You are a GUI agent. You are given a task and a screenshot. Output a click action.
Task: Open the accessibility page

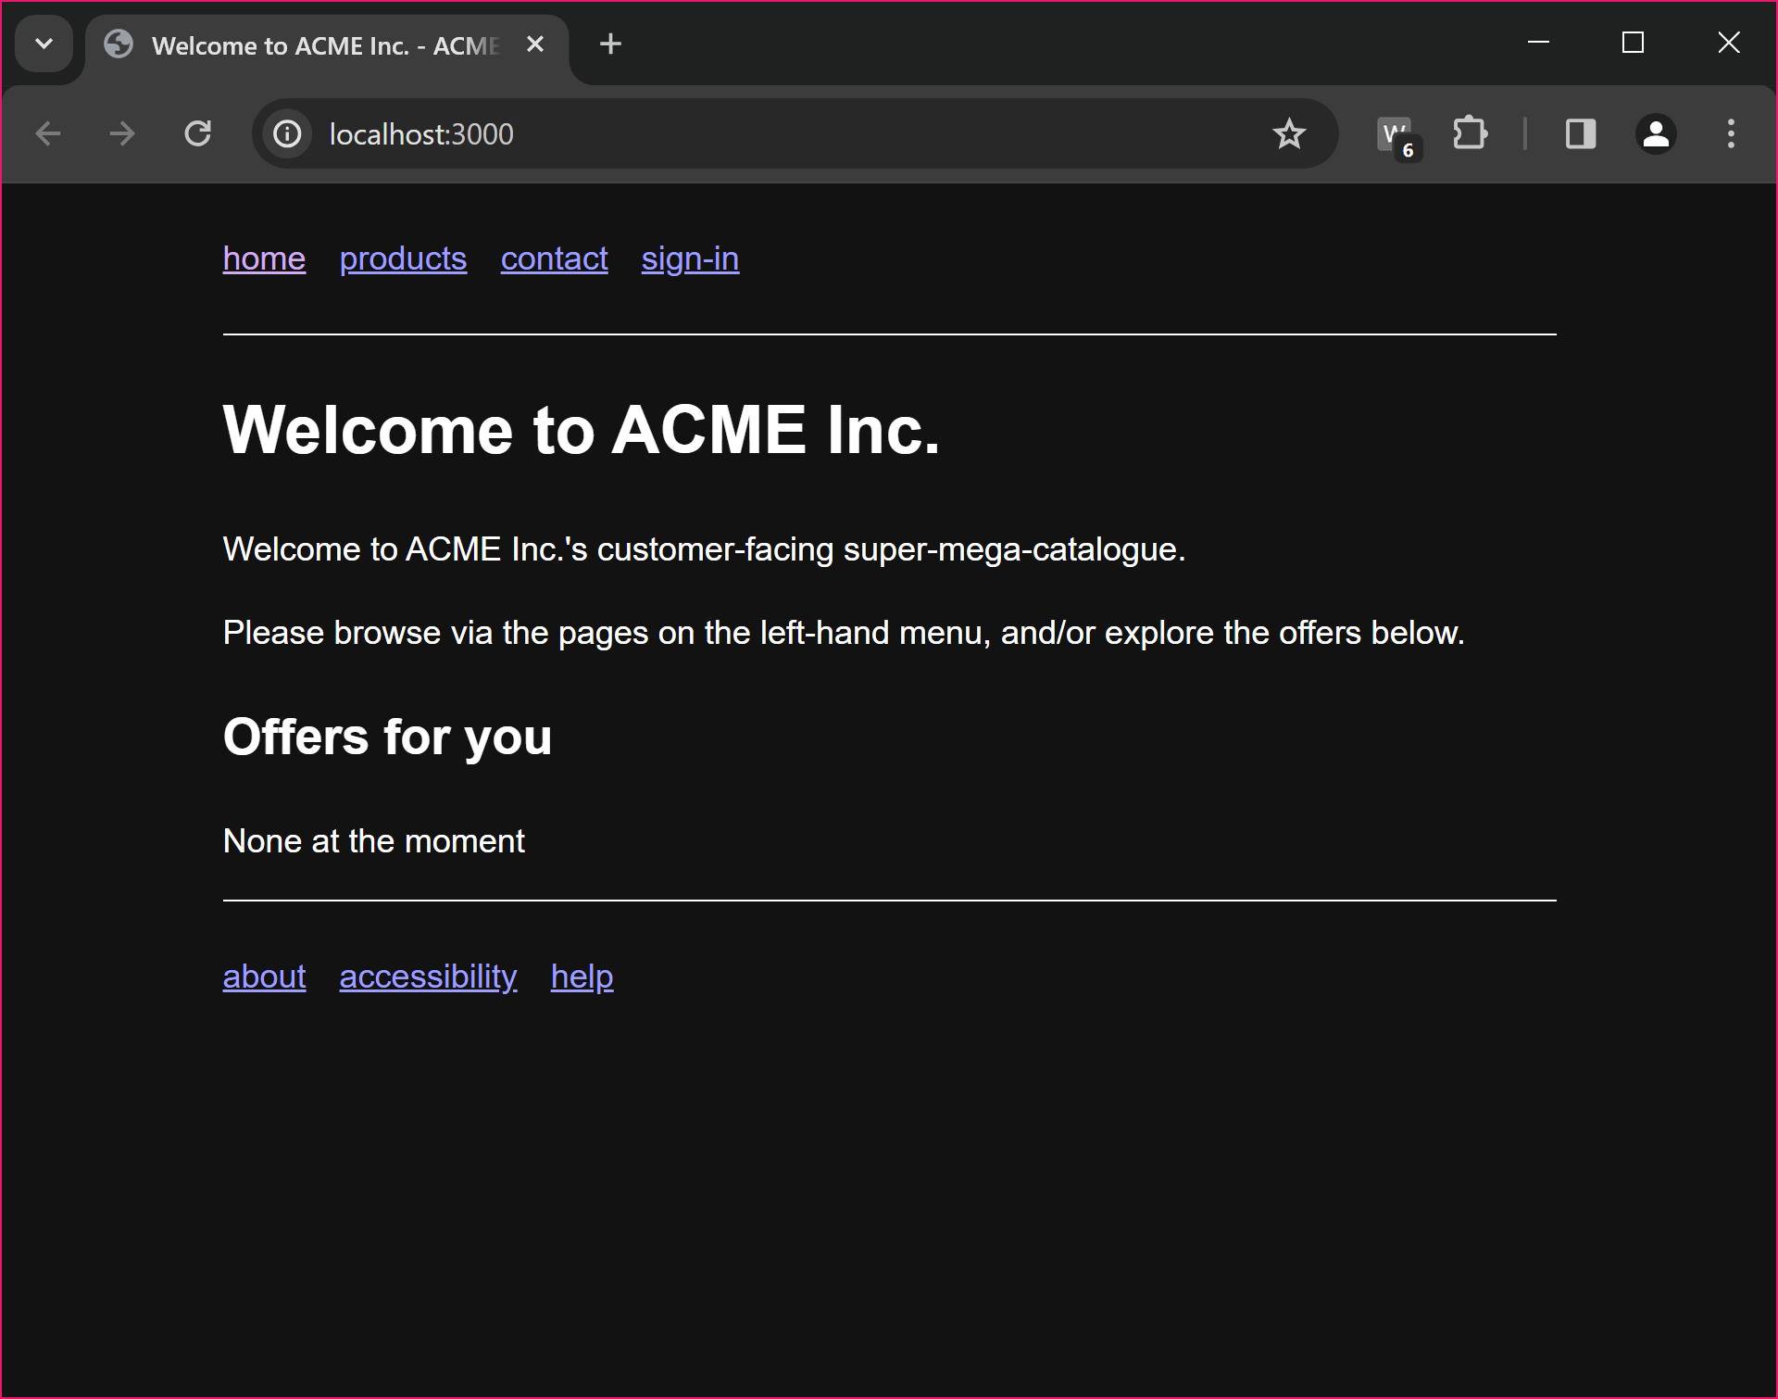(428, 977)
